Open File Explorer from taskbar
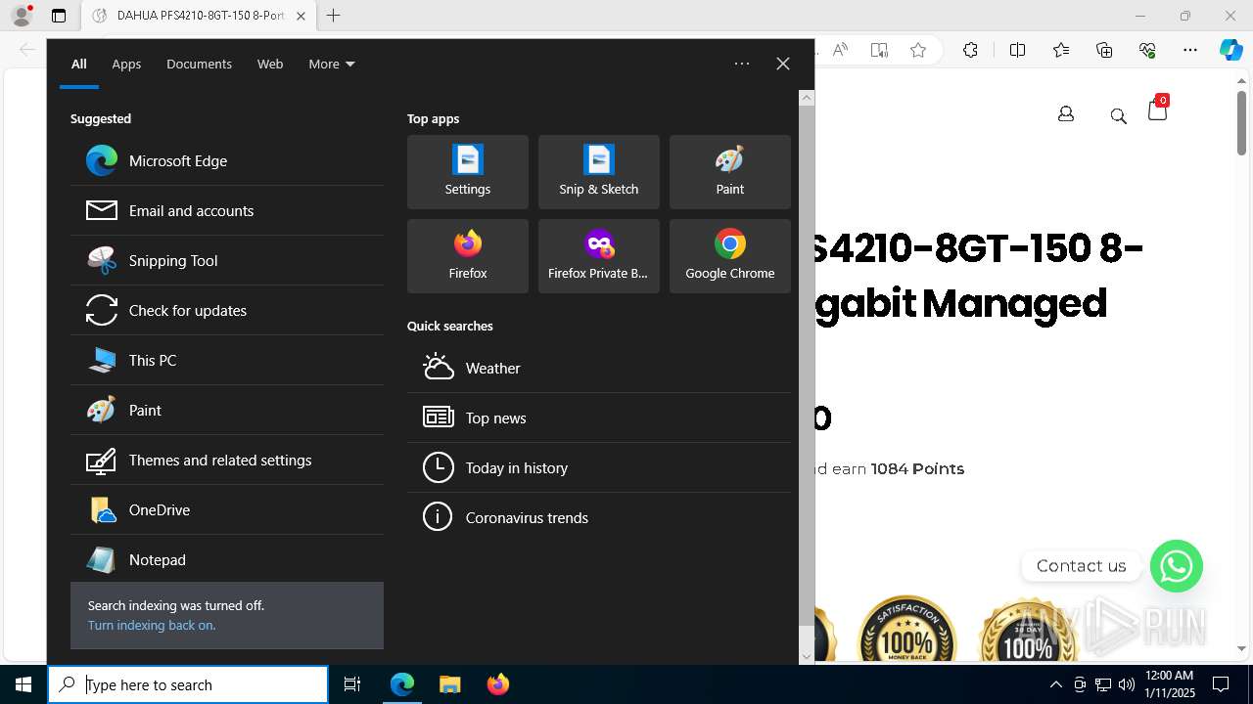 449,684
